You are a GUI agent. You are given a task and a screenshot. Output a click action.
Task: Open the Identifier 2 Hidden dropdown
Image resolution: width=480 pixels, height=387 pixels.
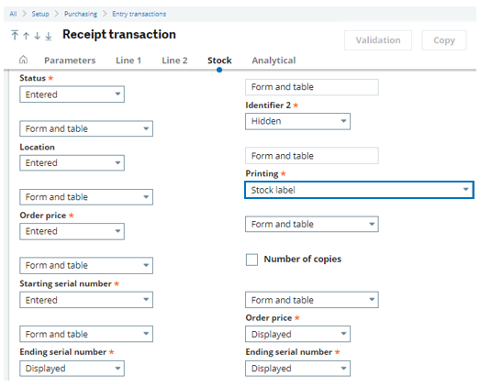click(x=297, y=121)
